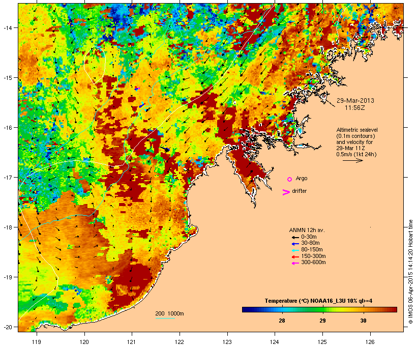Click the latitude axis label -15
The height and width of the screenshot is (346, 417).
coord(7,78)
